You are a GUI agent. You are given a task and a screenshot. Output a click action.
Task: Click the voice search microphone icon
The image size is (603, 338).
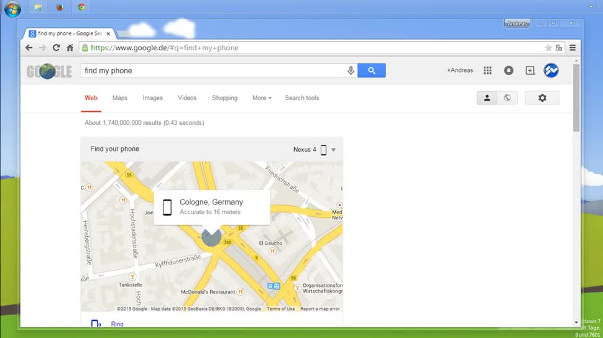click(x=351, y=71)
